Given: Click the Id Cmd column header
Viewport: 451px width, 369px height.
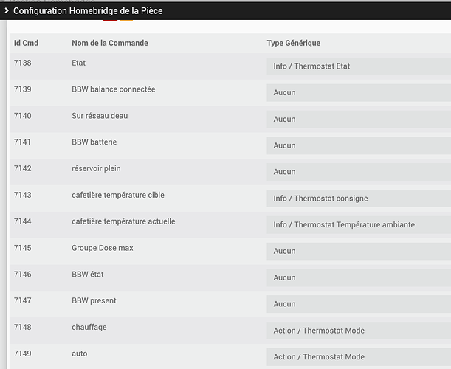Looking at the screenshot, I should pyautogui.click(x=26, y=43).
